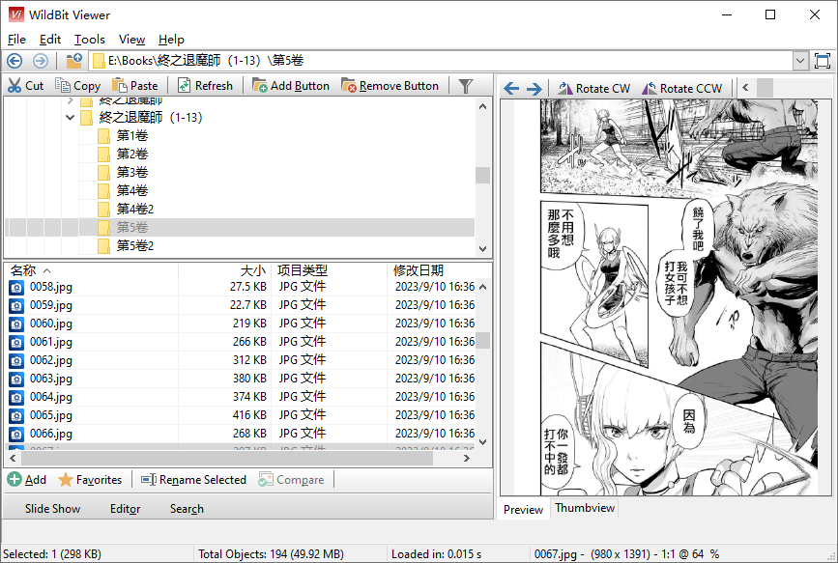
Task: Refresh the folder listing
Action: pyautogui.click(x=205, y=86)
